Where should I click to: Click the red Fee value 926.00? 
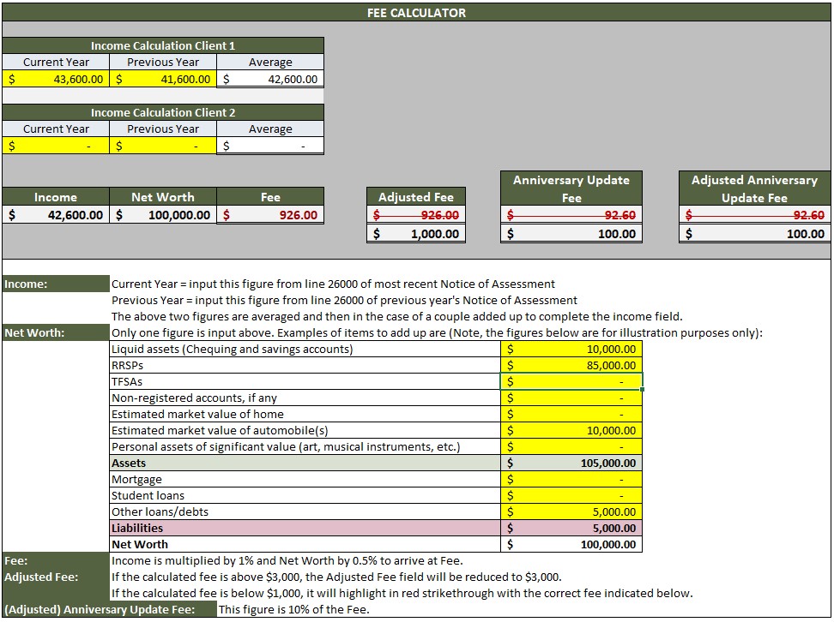pos(270,215)
